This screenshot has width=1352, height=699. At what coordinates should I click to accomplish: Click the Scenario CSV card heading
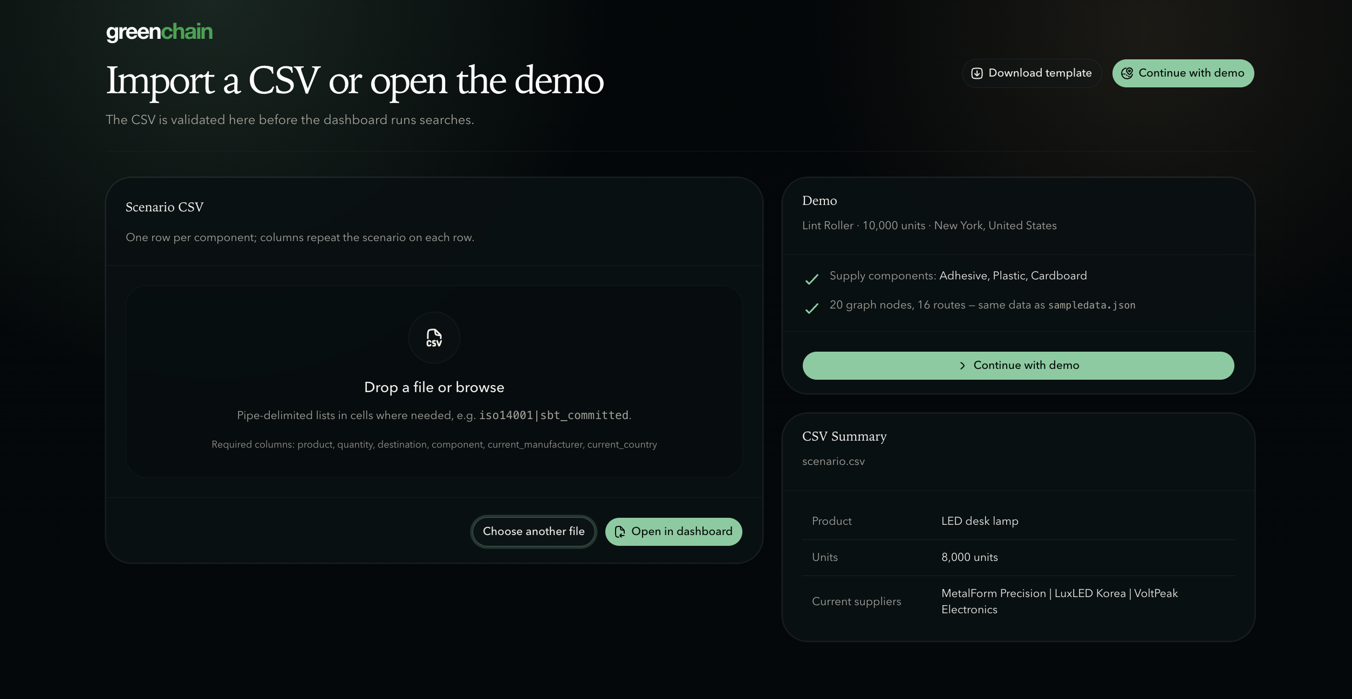(x=165, y=207)
